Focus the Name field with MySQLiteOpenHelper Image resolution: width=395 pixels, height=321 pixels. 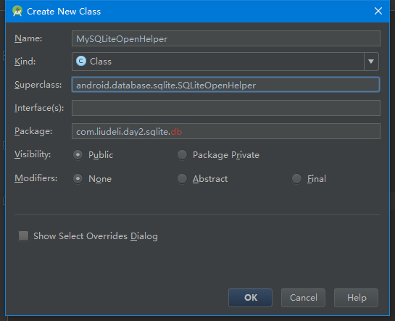[x=226, y=38]
